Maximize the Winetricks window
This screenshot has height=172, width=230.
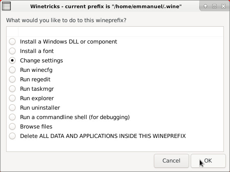214,6
